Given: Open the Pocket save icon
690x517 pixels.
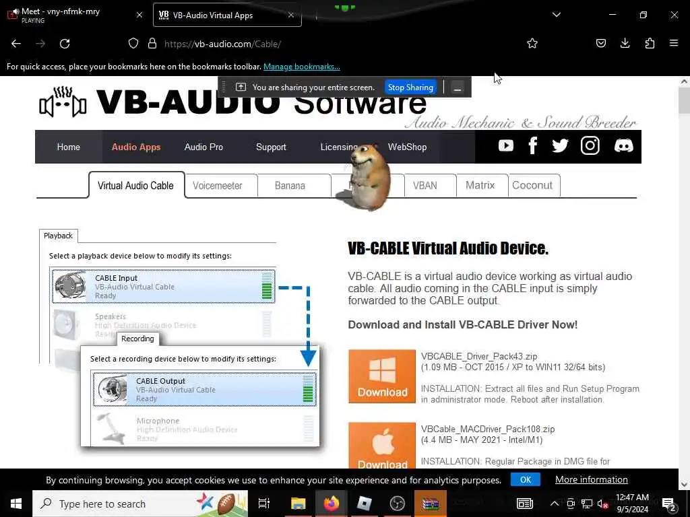Looking at the screenshot, I should pos(600,43).
